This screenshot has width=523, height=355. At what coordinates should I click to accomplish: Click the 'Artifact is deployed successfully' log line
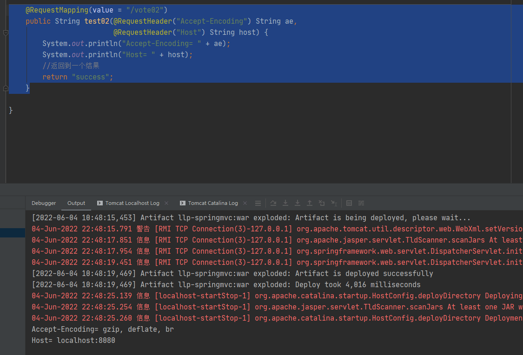coord(232,273)
